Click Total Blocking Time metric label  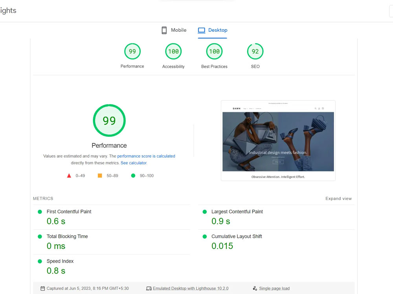(x=67, y=236)
